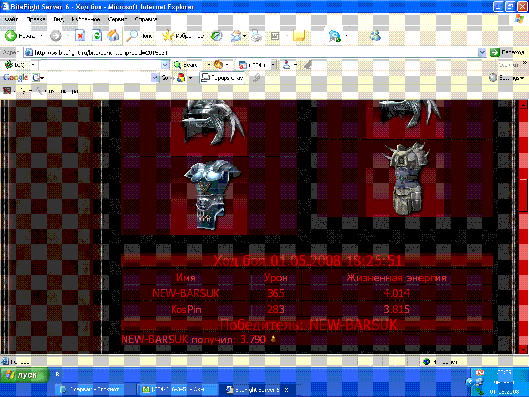Click the Google News colored icon

click(x=181, y=78)
